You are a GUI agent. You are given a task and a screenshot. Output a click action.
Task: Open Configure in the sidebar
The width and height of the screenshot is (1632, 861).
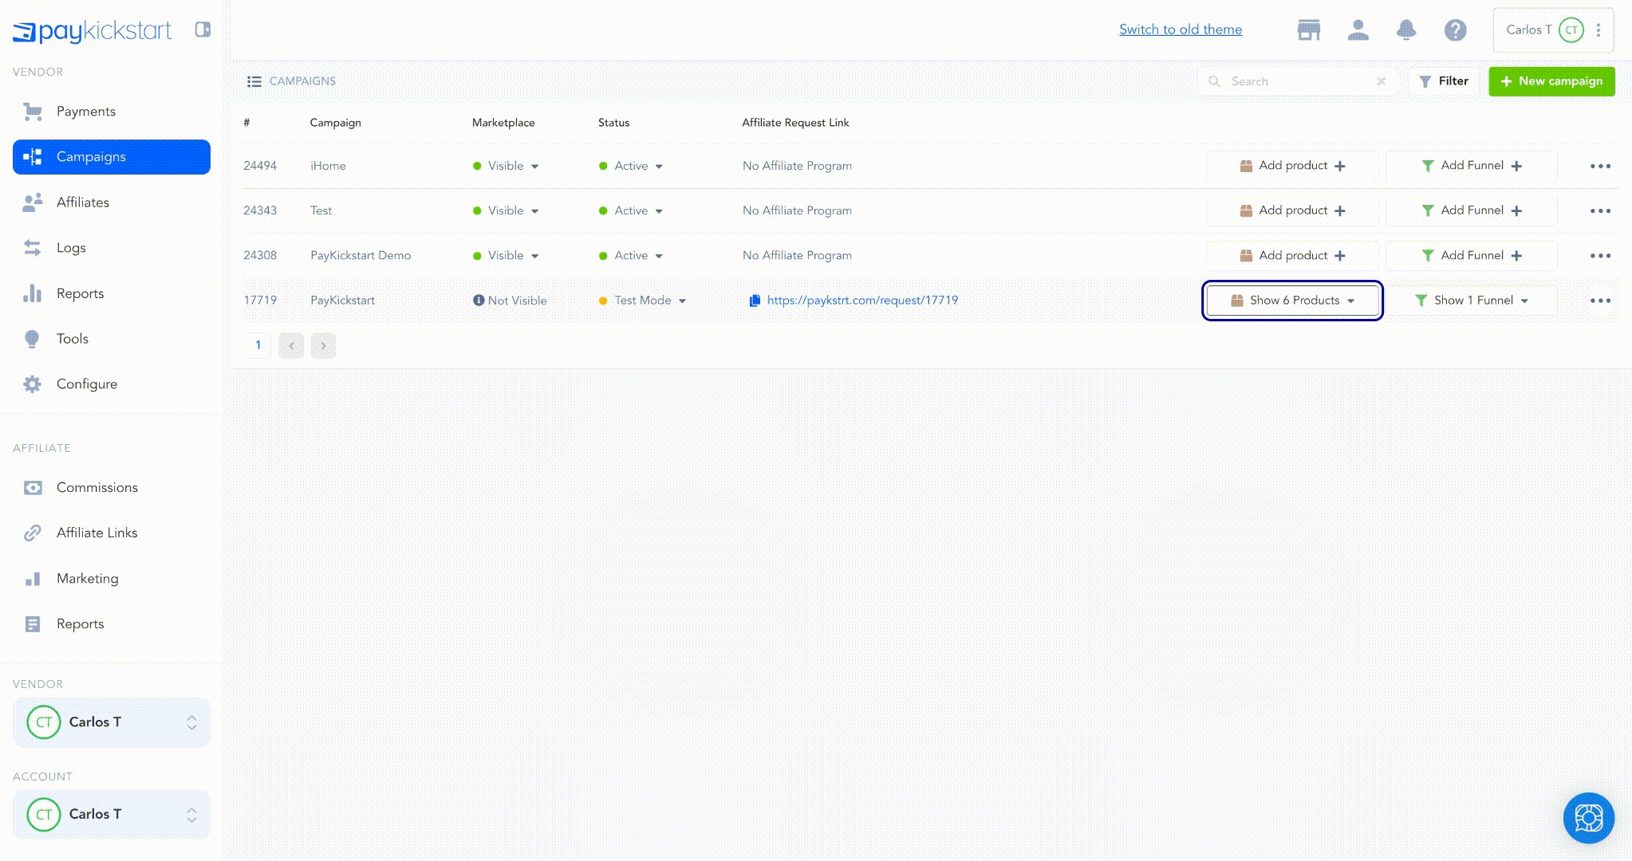point(112,384)
